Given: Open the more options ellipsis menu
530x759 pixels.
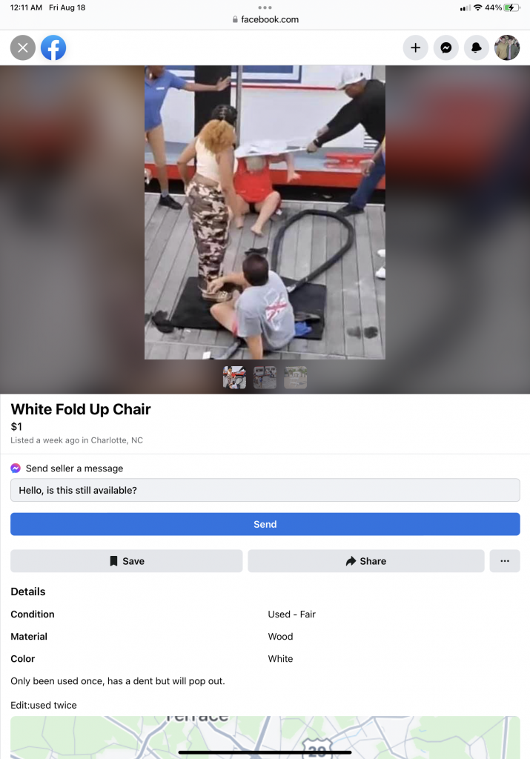Looking at the screenshot, I should pyautogui.click(x=505, y=561).
